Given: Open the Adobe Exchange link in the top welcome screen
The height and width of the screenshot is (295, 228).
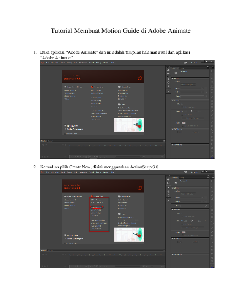Looking at the screenshot, I should click(75, 129).
